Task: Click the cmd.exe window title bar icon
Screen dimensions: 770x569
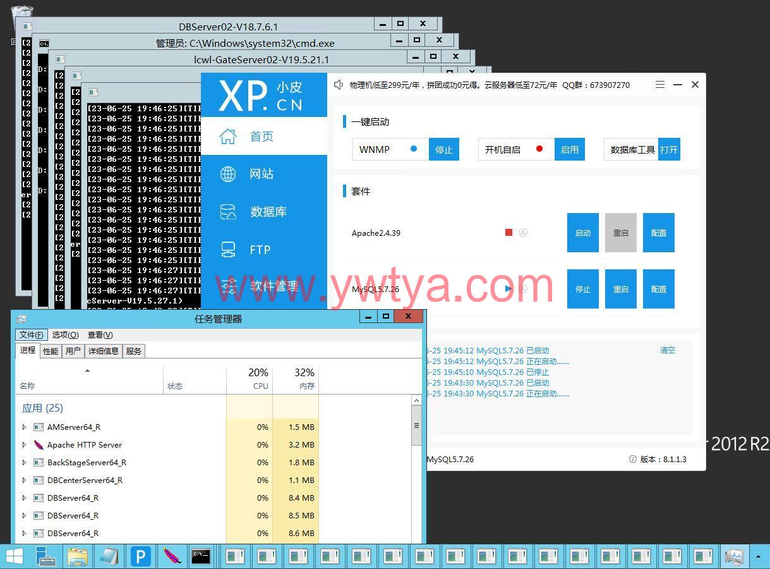Action: tap(44, 43)
